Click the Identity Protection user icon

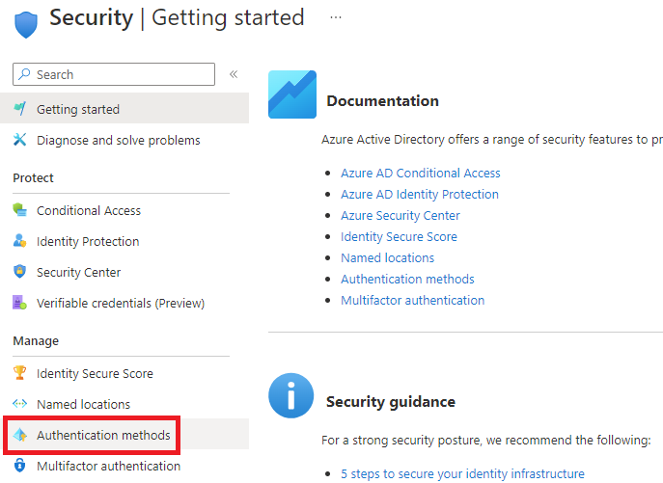[x=19, y=241]
